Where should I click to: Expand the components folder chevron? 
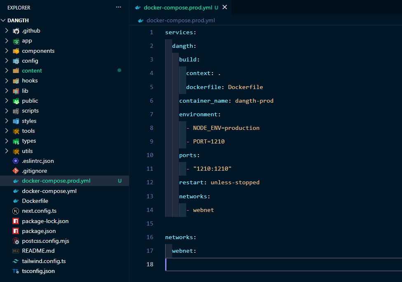(x=7, y=51)
